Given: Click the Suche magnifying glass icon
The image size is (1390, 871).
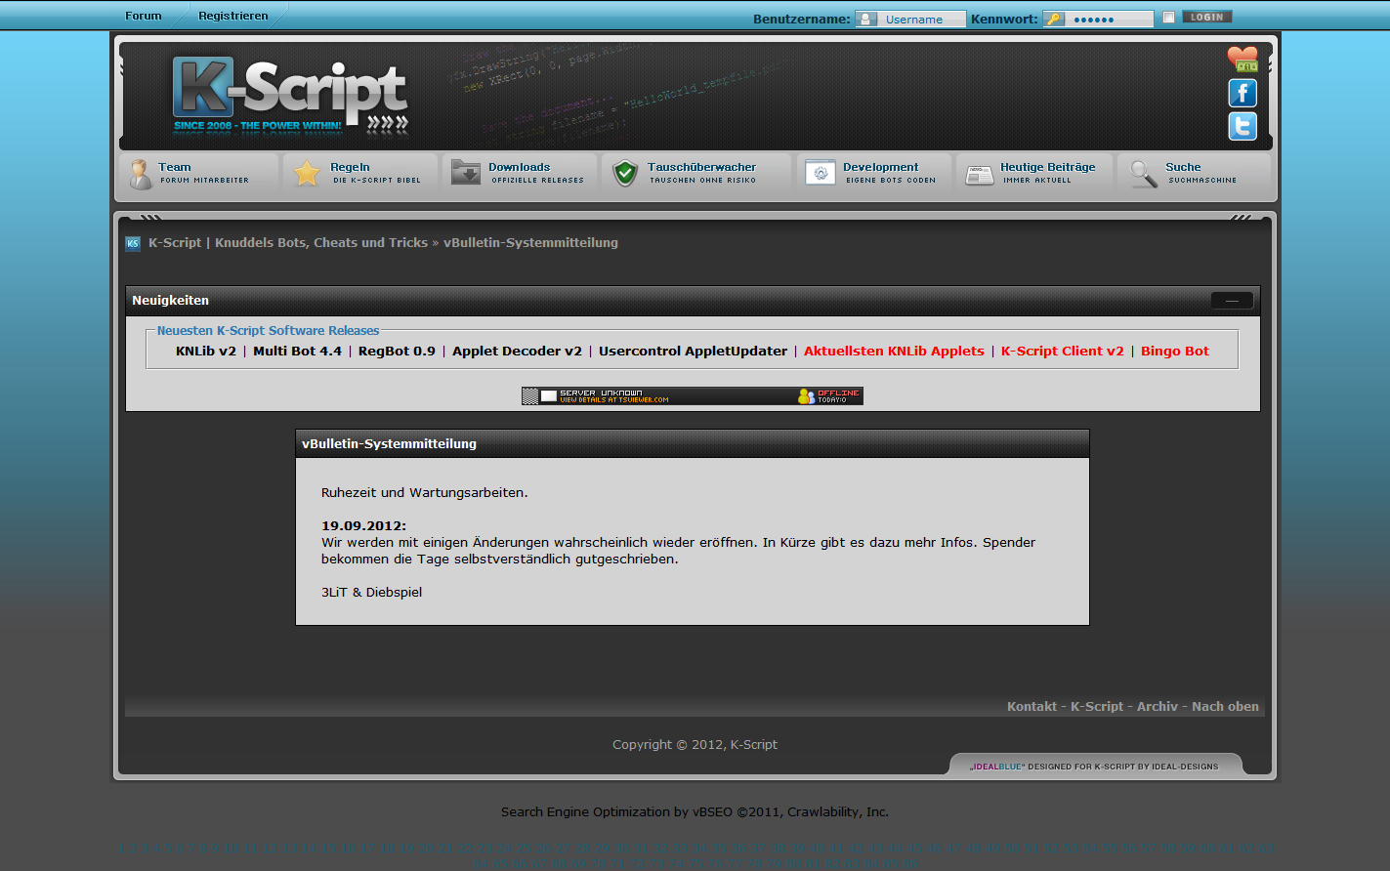Looking at the screenshot, I should (x=1143, y=174).
